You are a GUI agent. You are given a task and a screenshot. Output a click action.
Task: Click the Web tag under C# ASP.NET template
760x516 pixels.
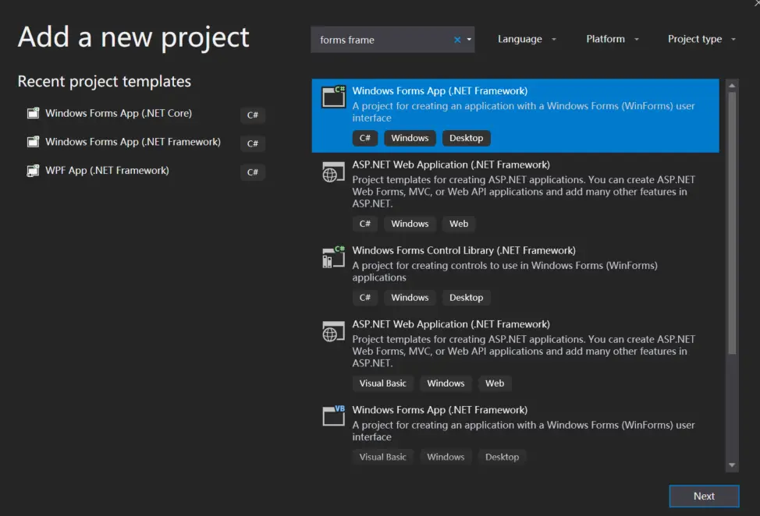tap(459, 224)
